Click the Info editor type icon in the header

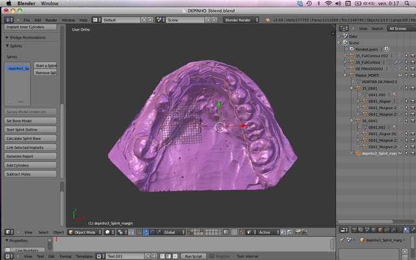coord(8,20)
